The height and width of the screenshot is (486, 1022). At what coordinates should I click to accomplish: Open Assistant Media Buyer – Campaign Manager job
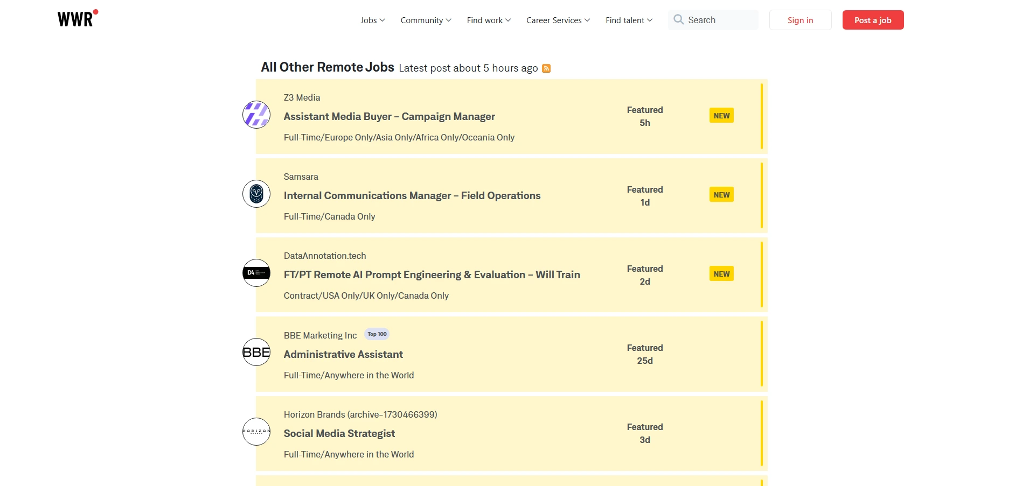coord(389,117)
